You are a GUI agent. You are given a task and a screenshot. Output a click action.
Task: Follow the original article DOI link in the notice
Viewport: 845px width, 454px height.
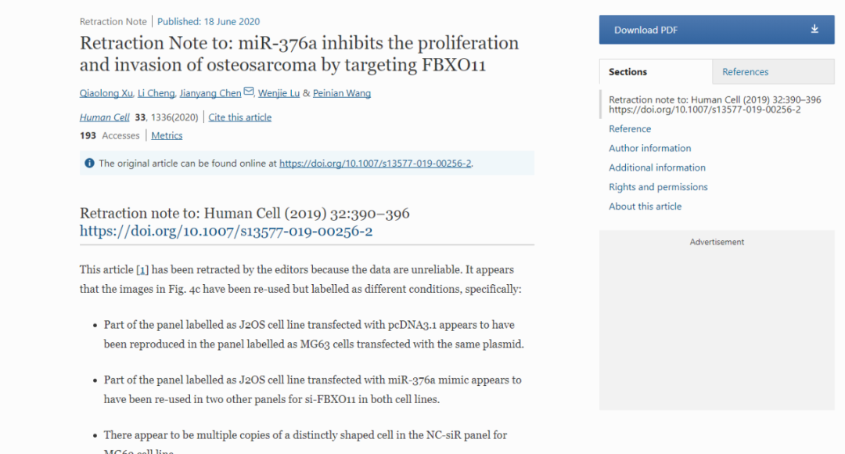tap(376, 164)
